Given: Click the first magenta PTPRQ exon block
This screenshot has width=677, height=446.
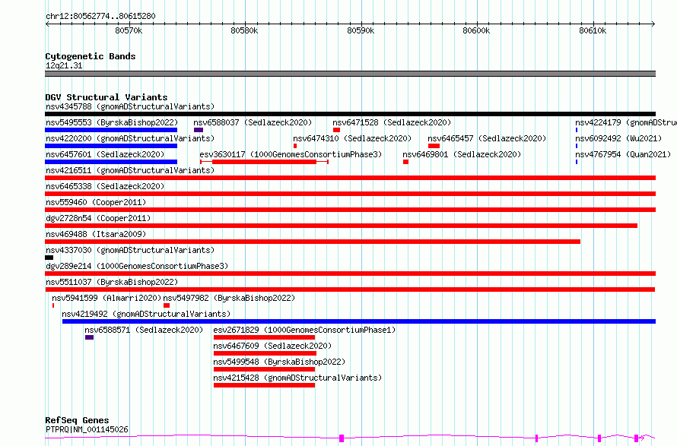Looking at the screenshot, I should (x=342, y=438).
